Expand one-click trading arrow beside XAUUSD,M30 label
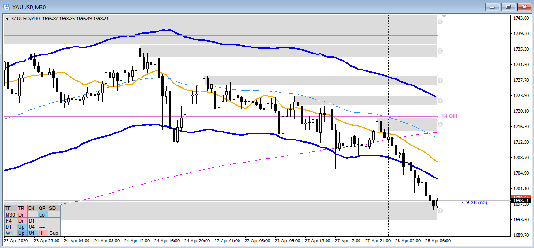This screenshot has width=534, height=248. coord(7,19)
